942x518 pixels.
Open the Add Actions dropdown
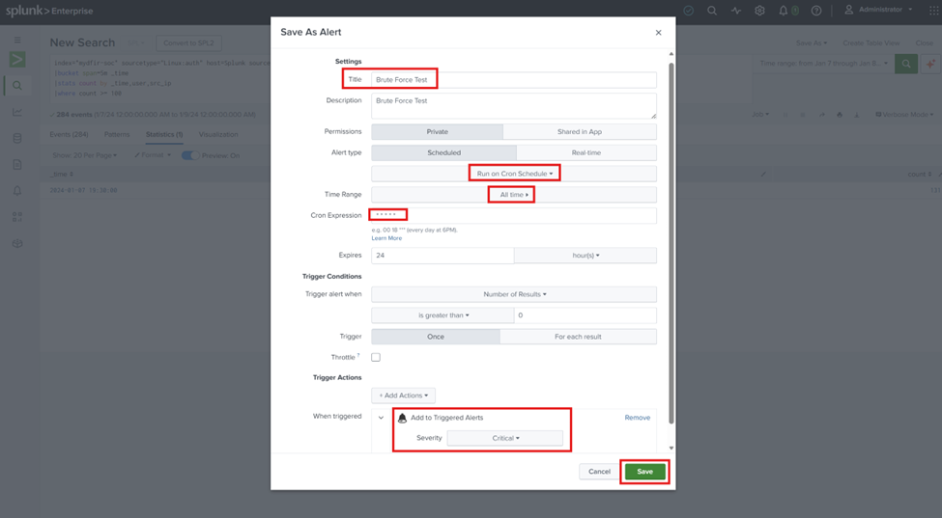(403, 395)
